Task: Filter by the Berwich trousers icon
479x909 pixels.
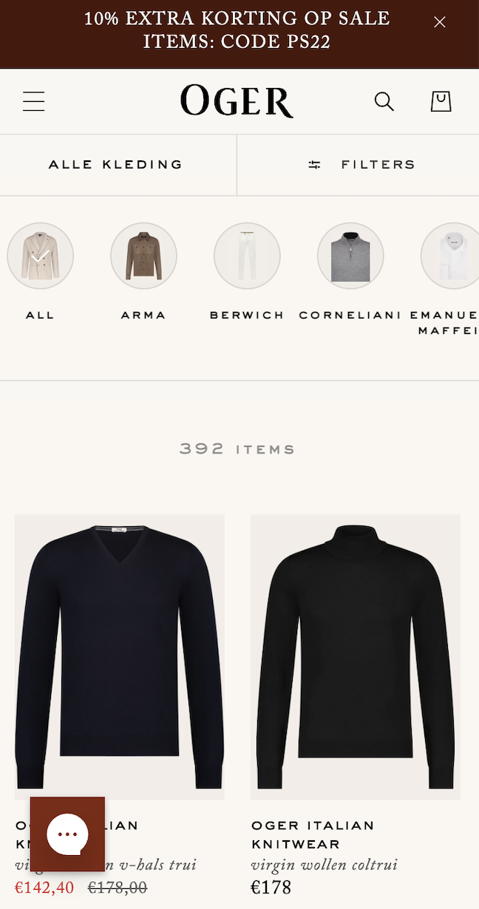Action: pyautogui.click(x=247, y=256)
